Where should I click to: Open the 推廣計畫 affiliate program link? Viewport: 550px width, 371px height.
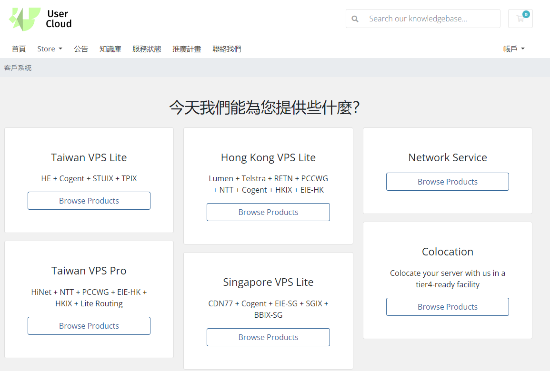[x=187, y=49]
